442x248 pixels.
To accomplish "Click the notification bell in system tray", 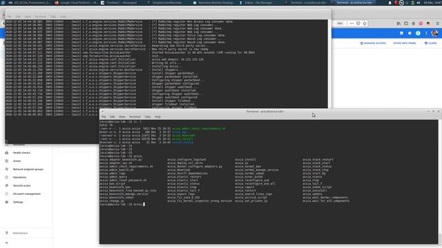I will click(x=390, y=3).
